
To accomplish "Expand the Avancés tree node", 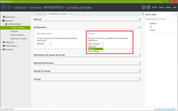I will [2, 50].
